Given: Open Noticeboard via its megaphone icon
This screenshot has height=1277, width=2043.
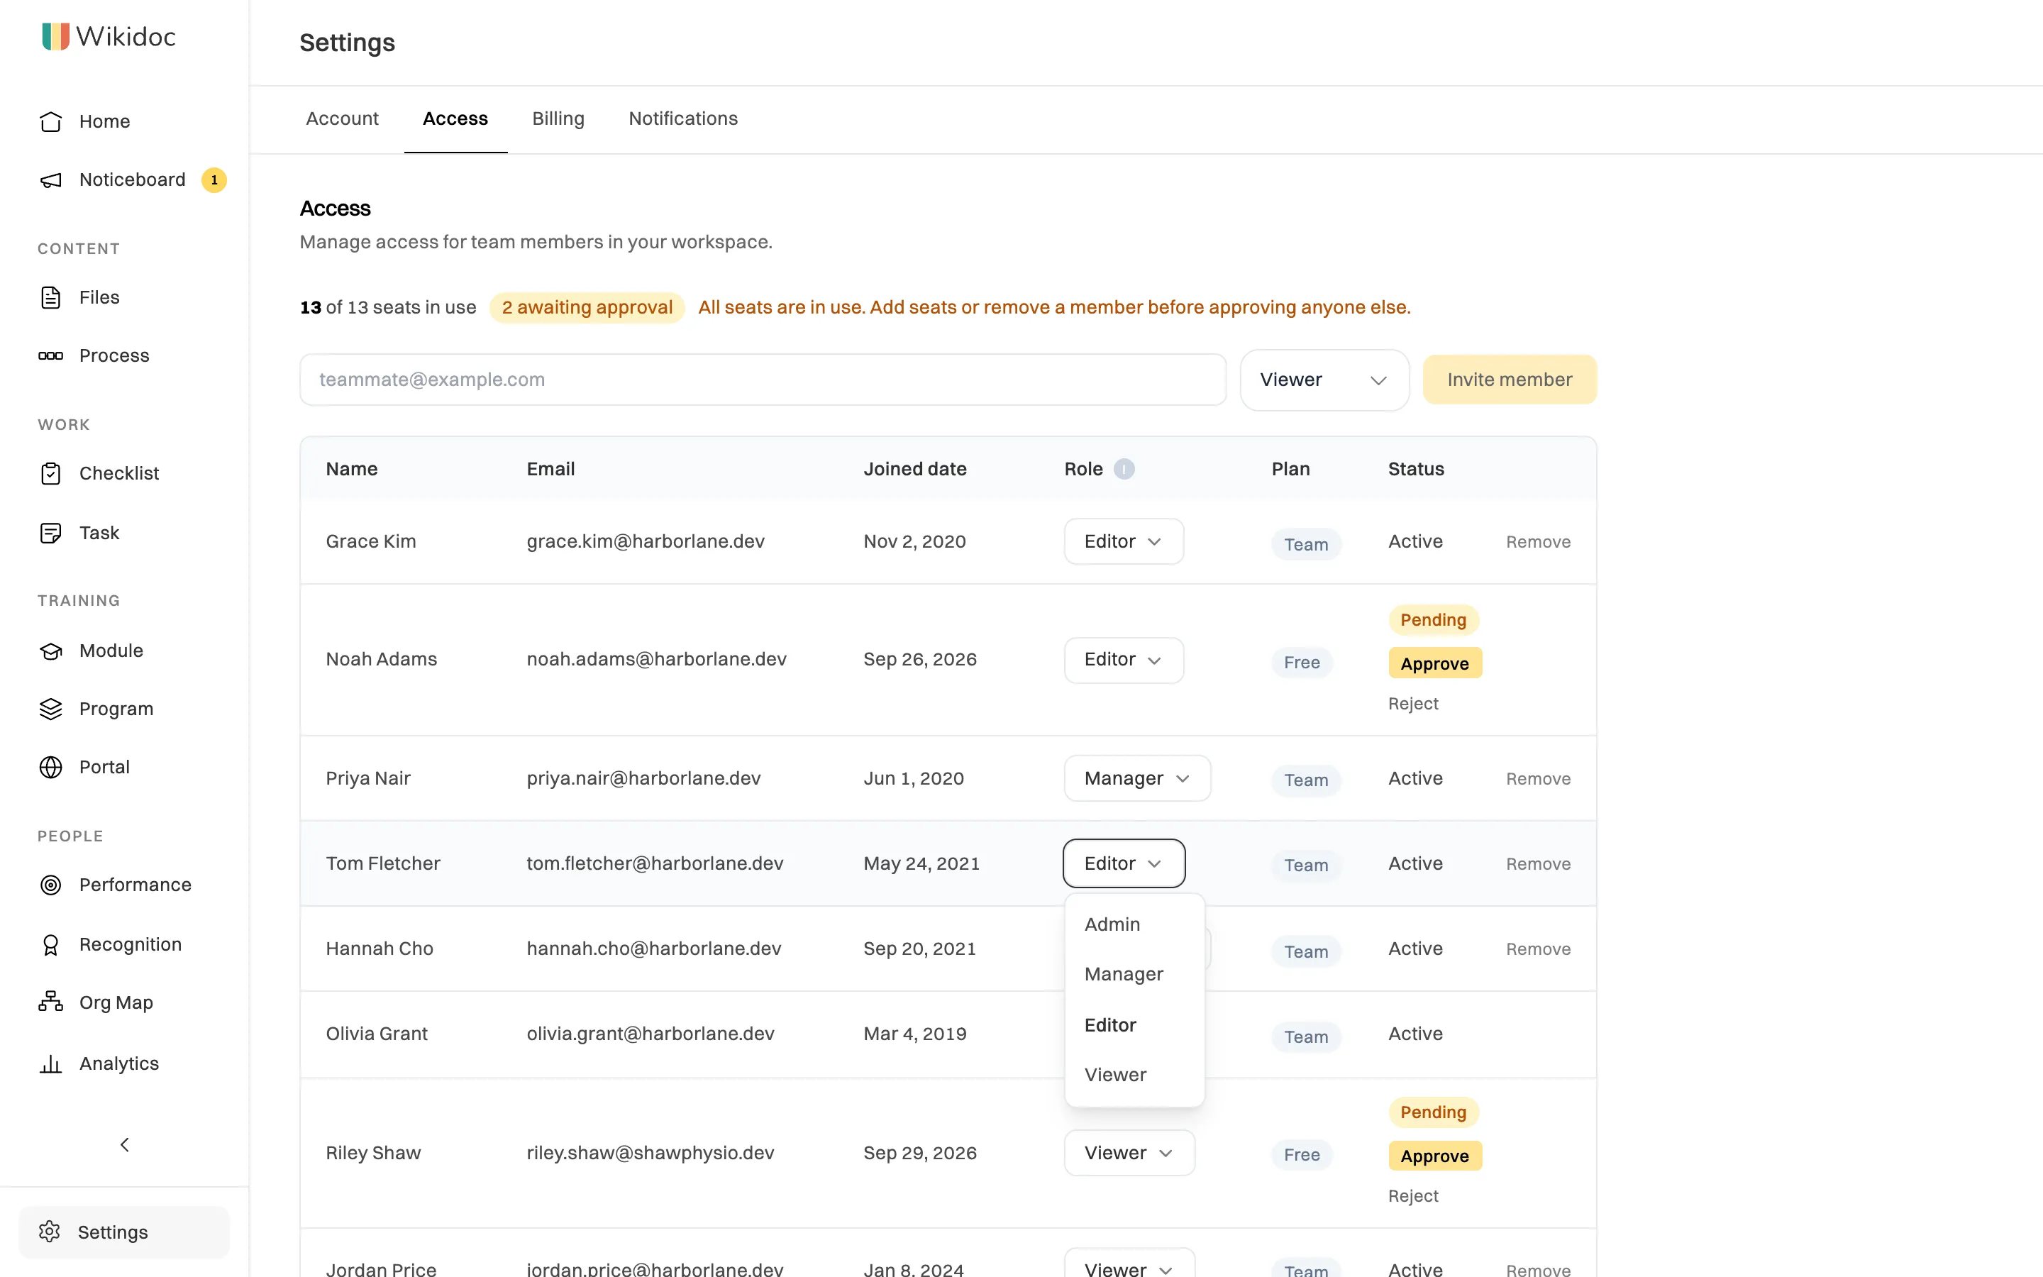Looking at the screenshot, I should click(50, 180).
